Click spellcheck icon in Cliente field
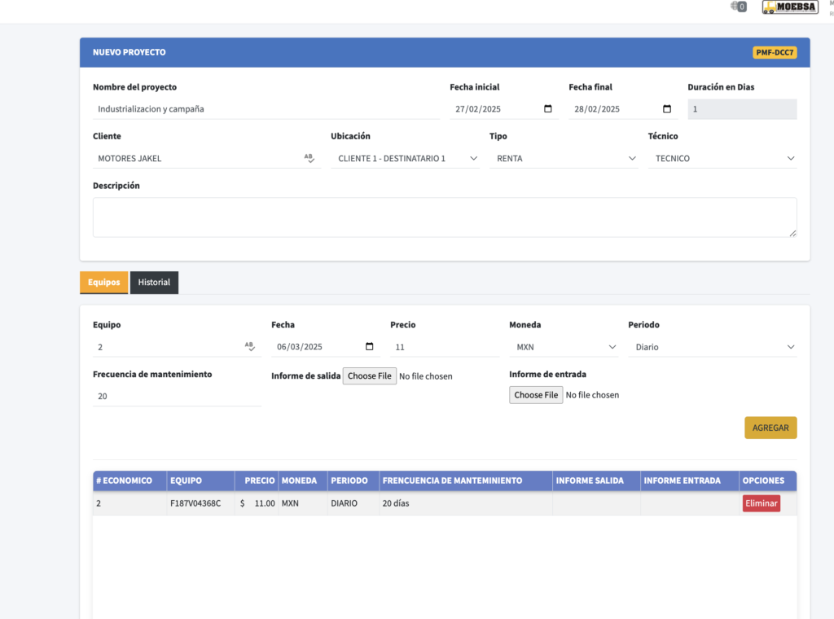This screenshot has width=834, height=619. point(309,159)
